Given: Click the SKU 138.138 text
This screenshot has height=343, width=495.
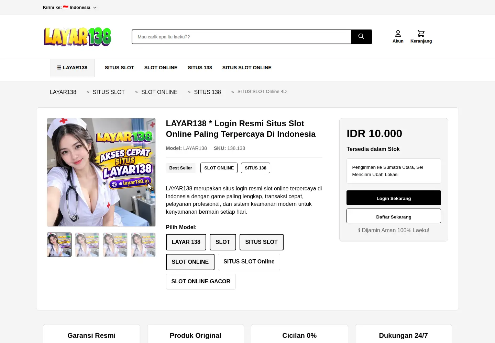Looking at the screenshot, I should coord(229,148).
